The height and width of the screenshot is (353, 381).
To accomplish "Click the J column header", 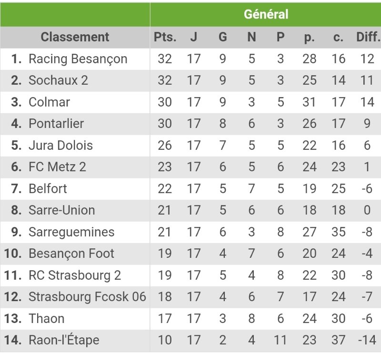I will 194,37.
